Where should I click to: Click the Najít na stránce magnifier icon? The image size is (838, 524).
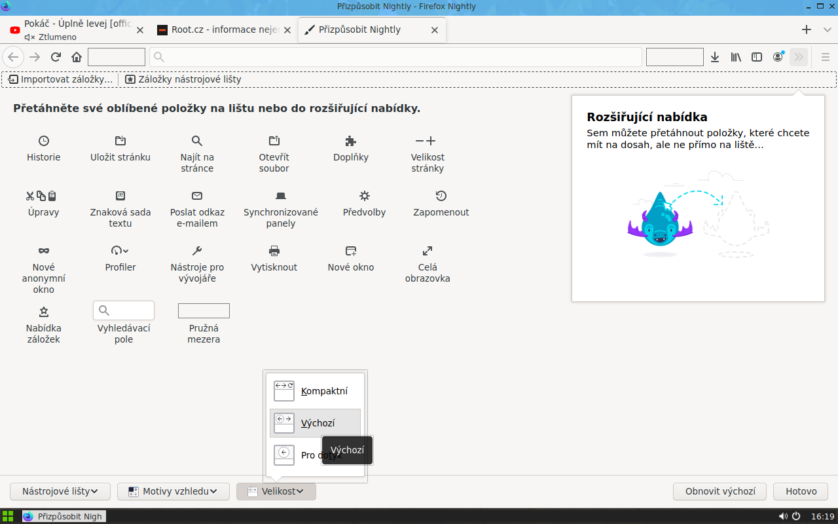tap(197, 141)
